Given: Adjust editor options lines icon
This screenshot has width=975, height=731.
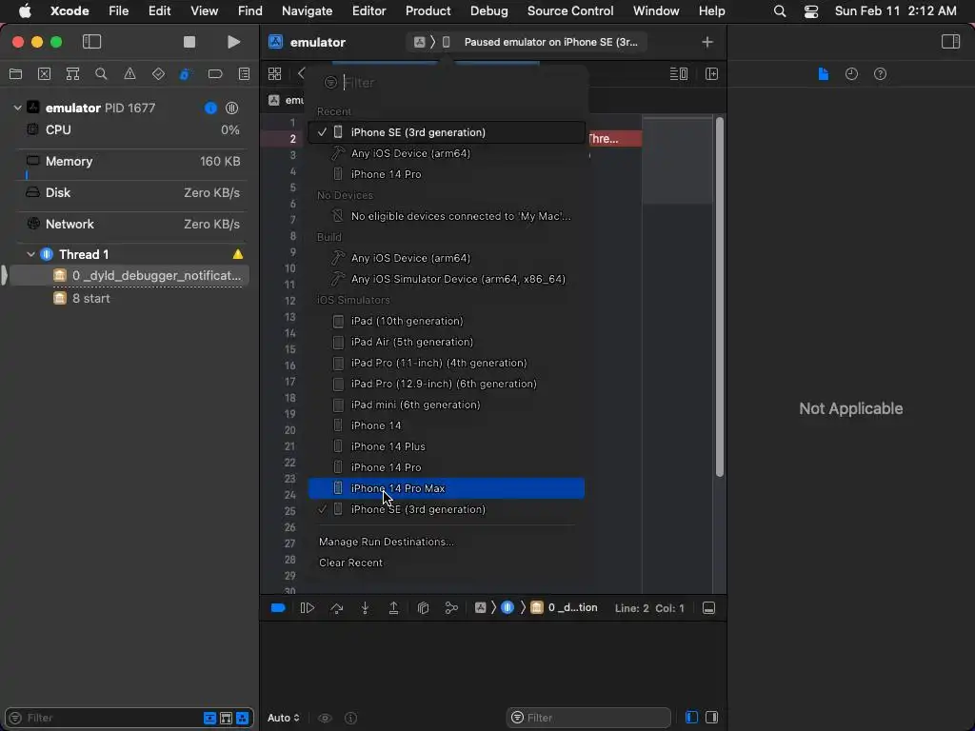Looking at the screenshot, I should [x=678, y=74].
